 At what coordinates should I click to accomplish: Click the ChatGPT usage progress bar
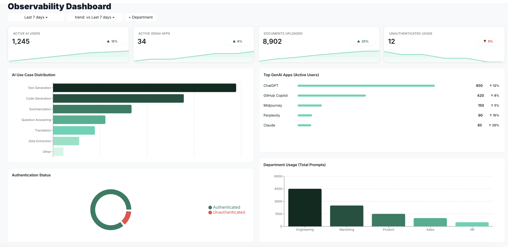pos(366,86)
